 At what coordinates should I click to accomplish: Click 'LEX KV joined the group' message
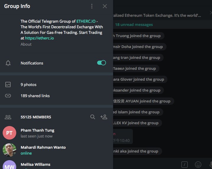(137, 123)
